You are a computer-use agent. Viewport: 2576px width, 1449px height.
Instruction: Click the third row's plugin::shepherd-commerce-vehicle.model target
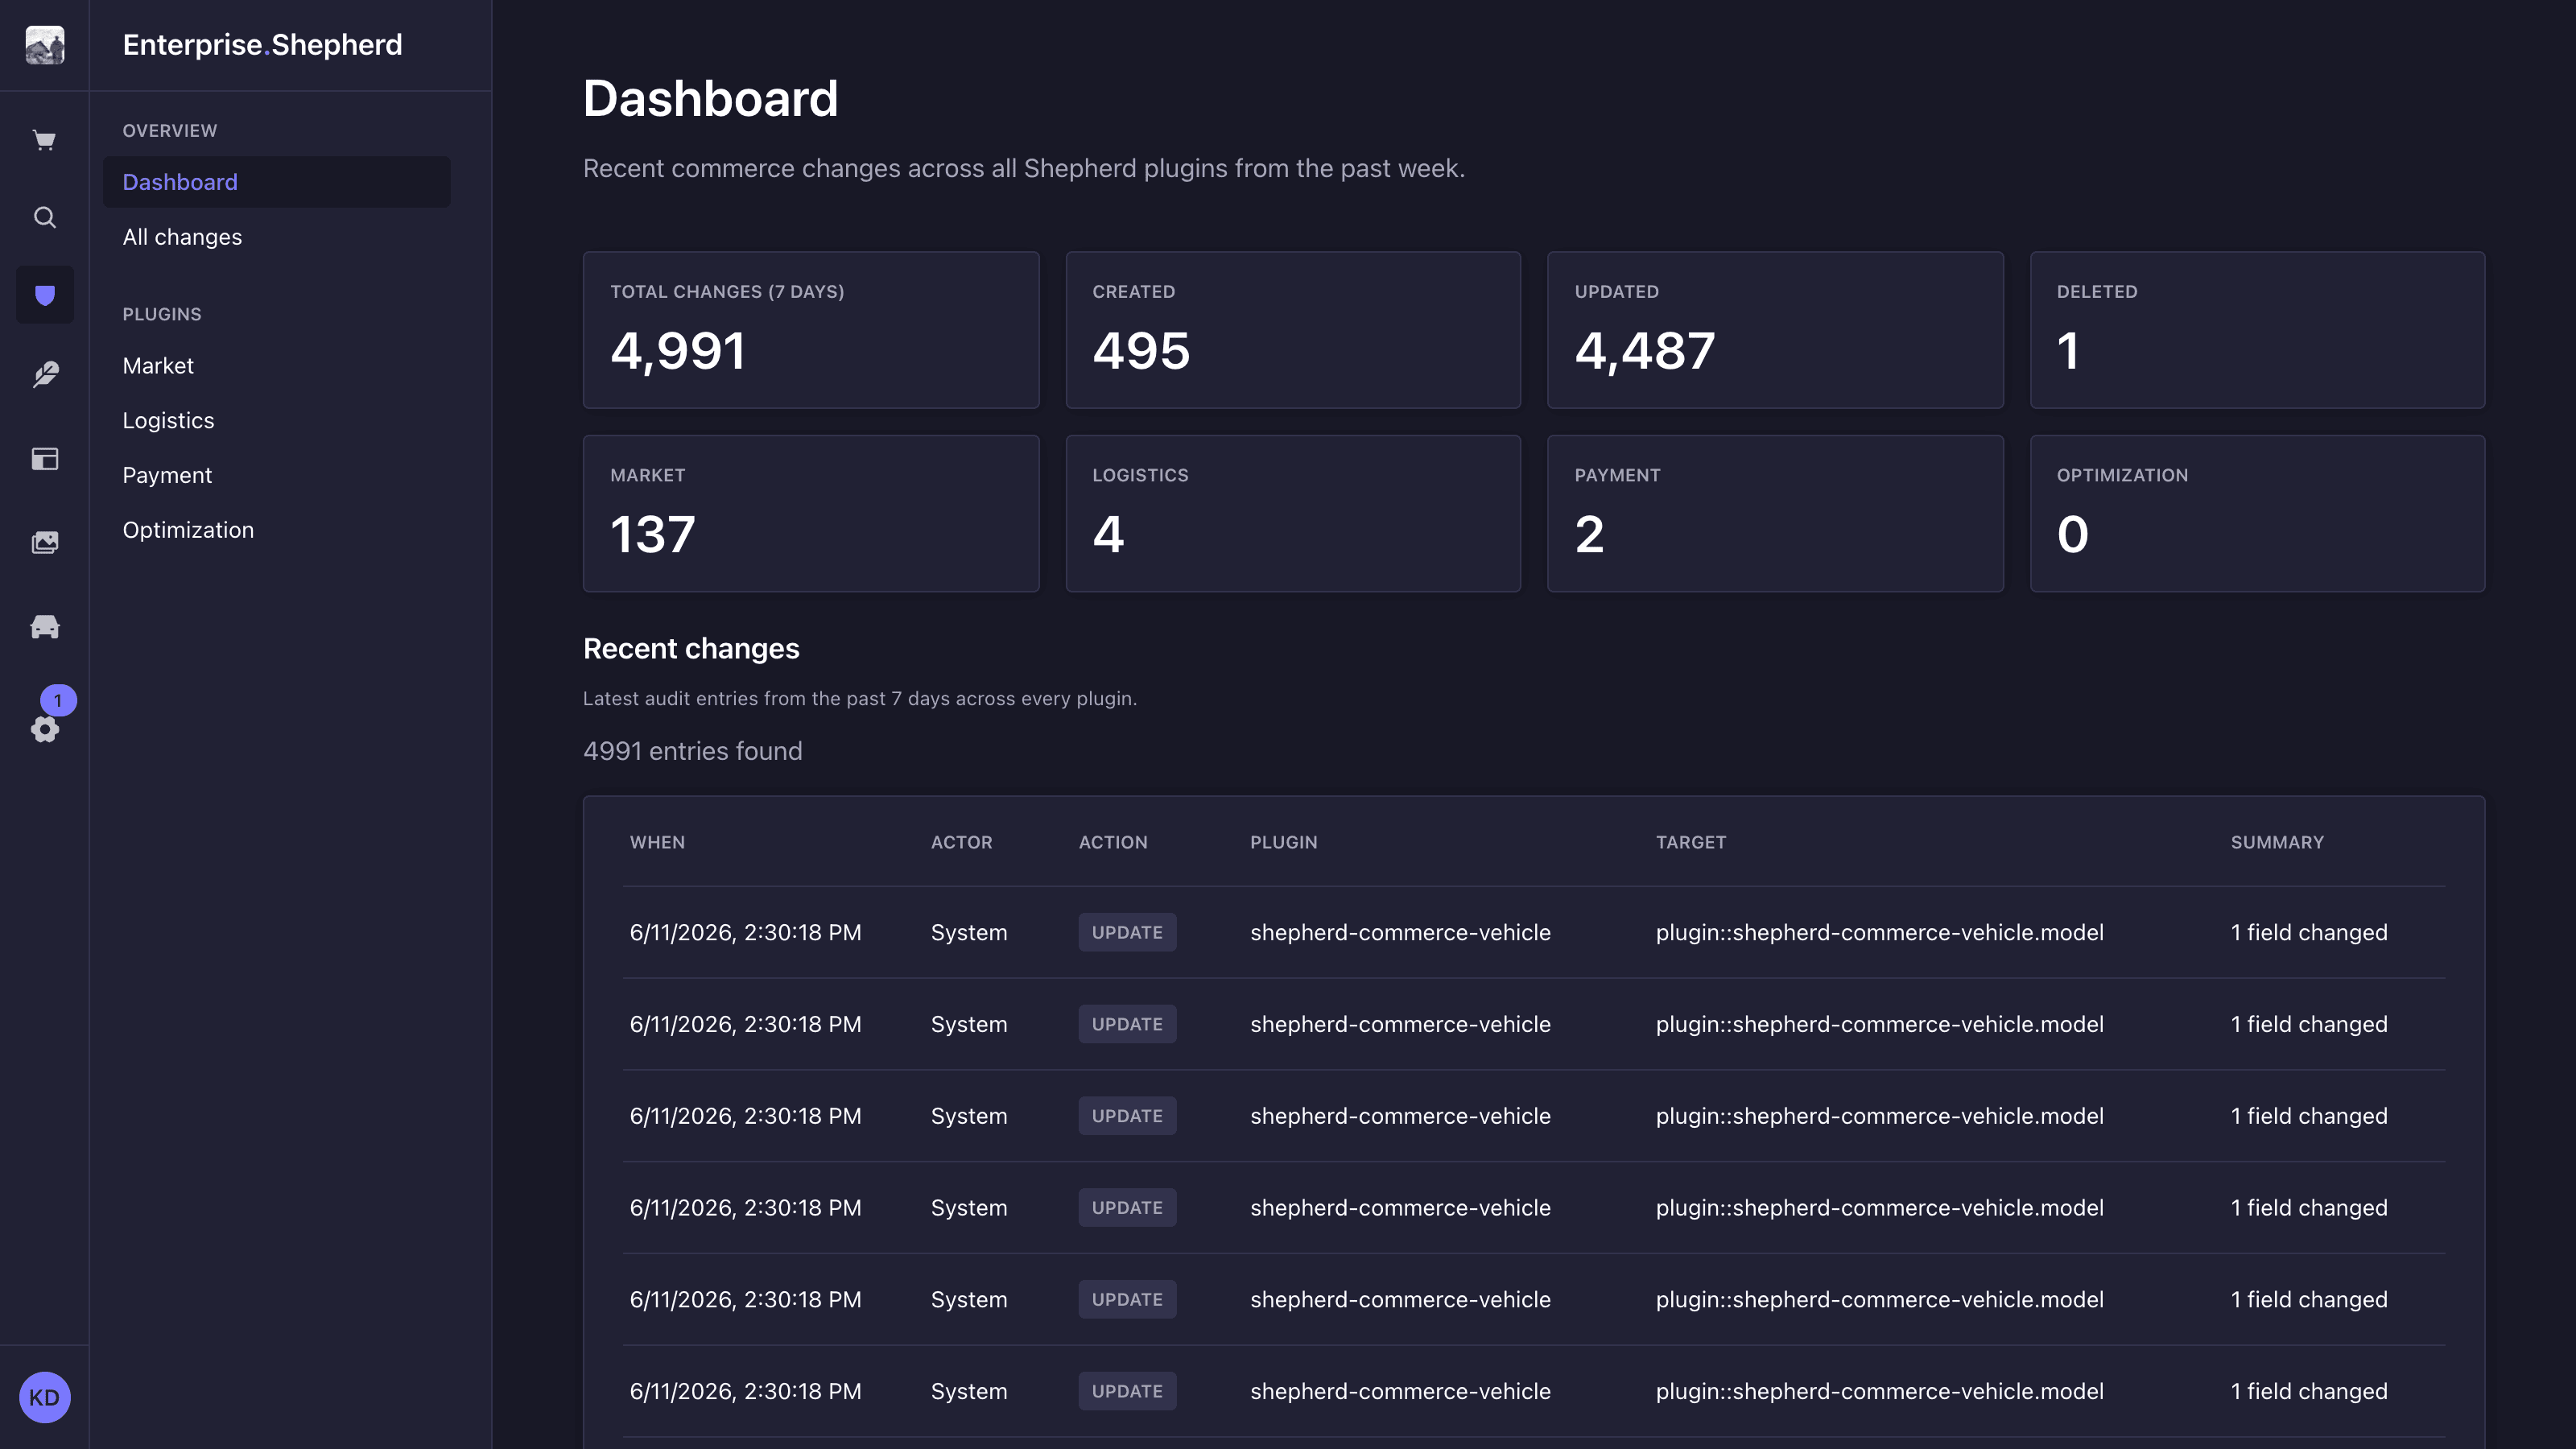pyautogui.click(x=1879, y=1117)
